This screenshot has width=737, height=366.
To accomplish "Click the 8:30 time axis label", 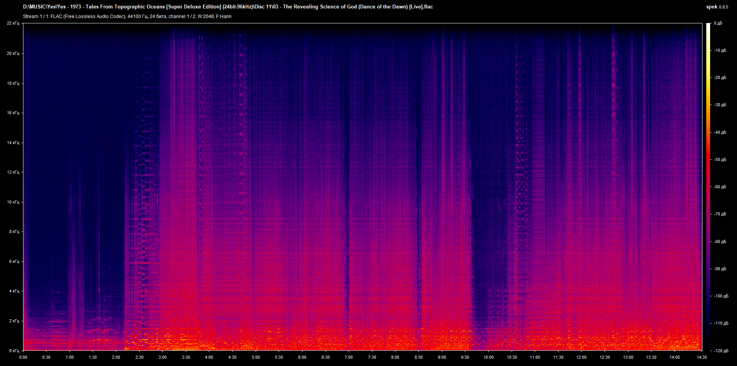I will click(x=418, y=357).
